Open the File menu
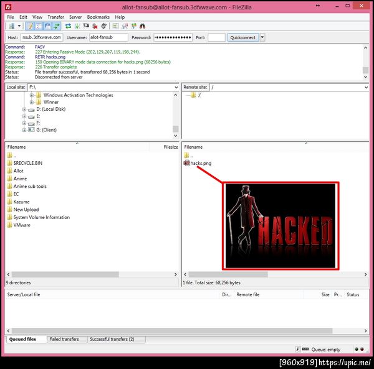The height and width of the screenshot is (369, 374). click(10, 17)
